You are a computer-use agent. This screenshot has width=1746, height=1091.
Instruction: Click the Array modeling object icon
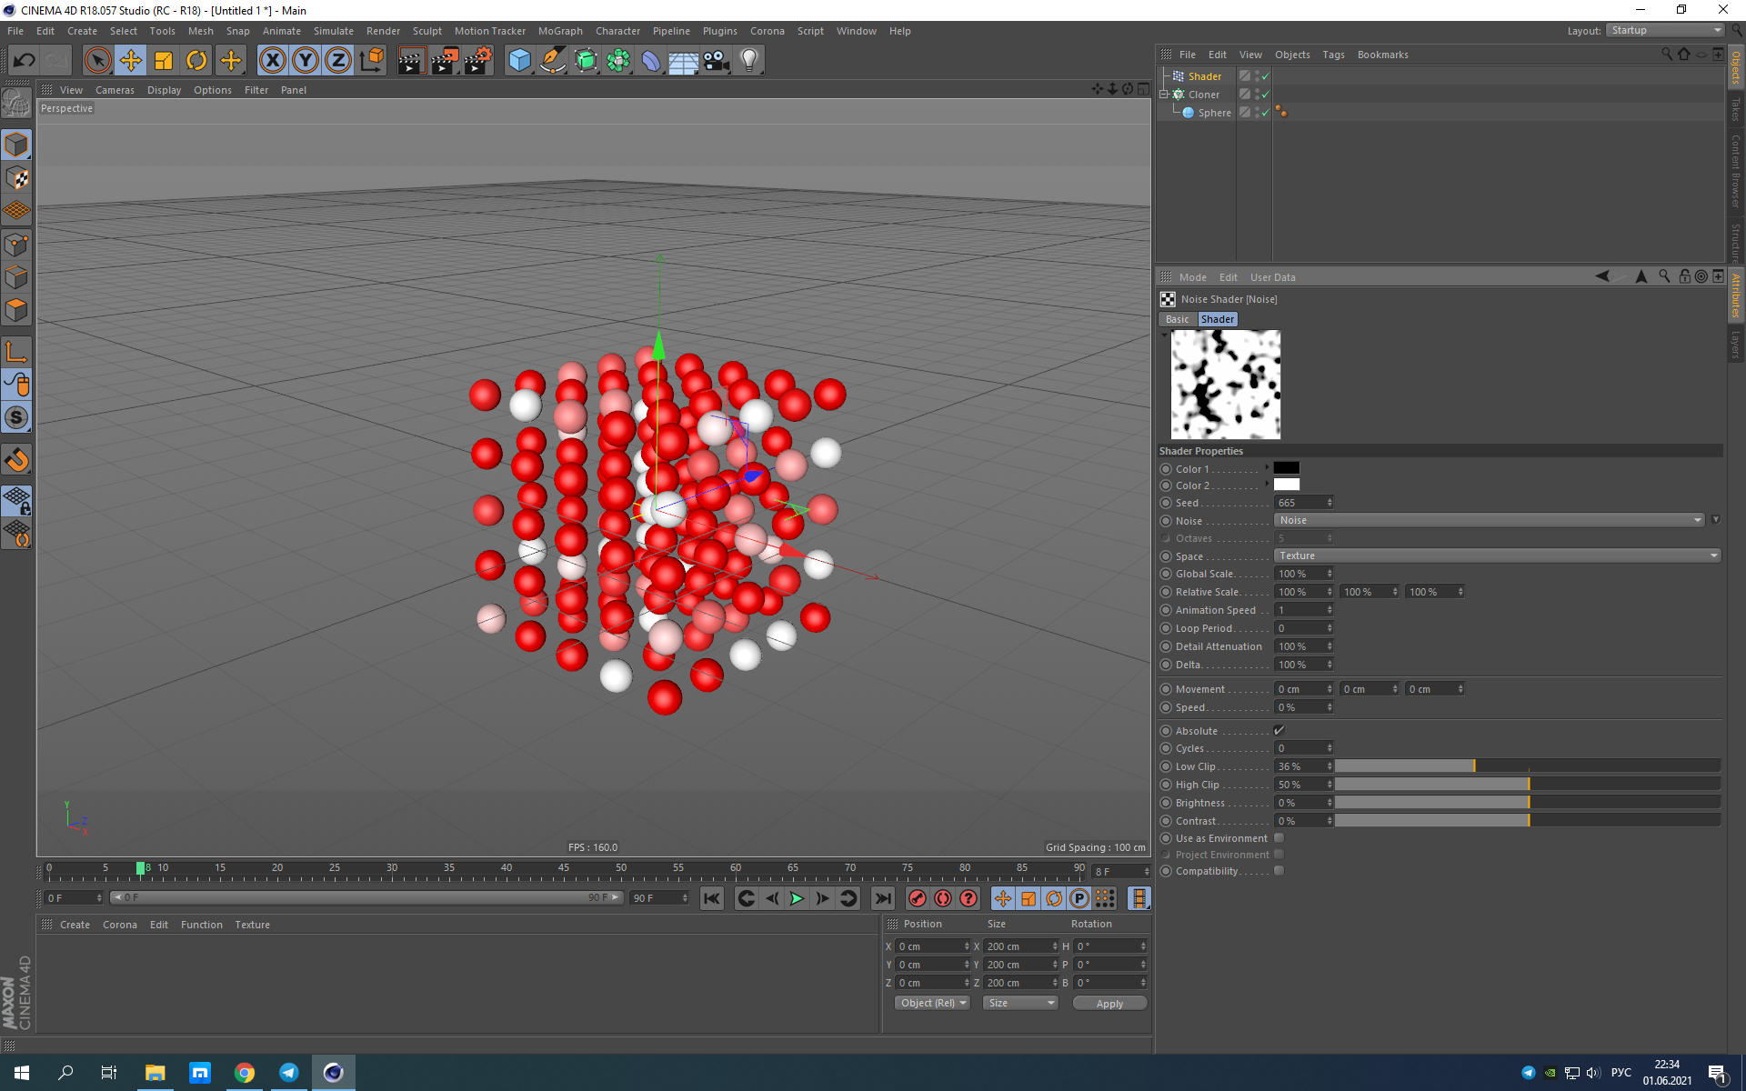coord(618,61)
